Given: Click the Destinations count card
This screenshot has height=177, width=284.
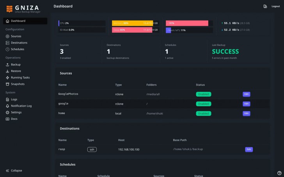Looking at the screenshot, I should pos(131,52).
